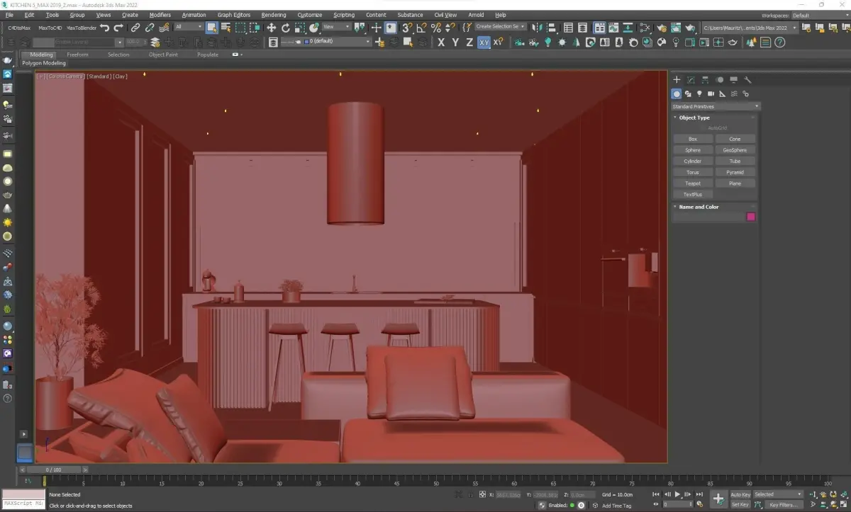This screenshot has width=851, height=512.
Task: Open the Rendering menu
Action: 274,15
